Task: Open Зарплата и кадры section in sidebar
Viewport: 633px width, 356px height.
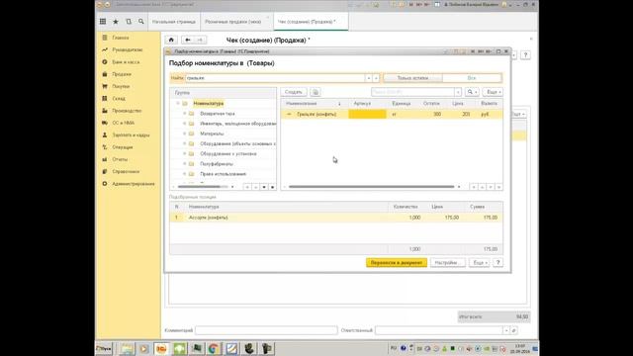Action: [x=131, y=134]
